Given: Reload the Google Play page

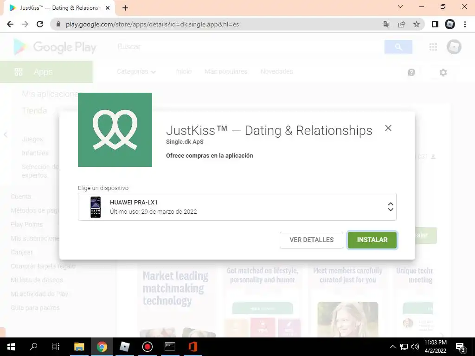Looking at the screenshot, I should (40, 24).
